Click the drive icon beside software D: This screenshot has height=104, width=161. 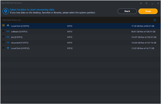[8, 31]
